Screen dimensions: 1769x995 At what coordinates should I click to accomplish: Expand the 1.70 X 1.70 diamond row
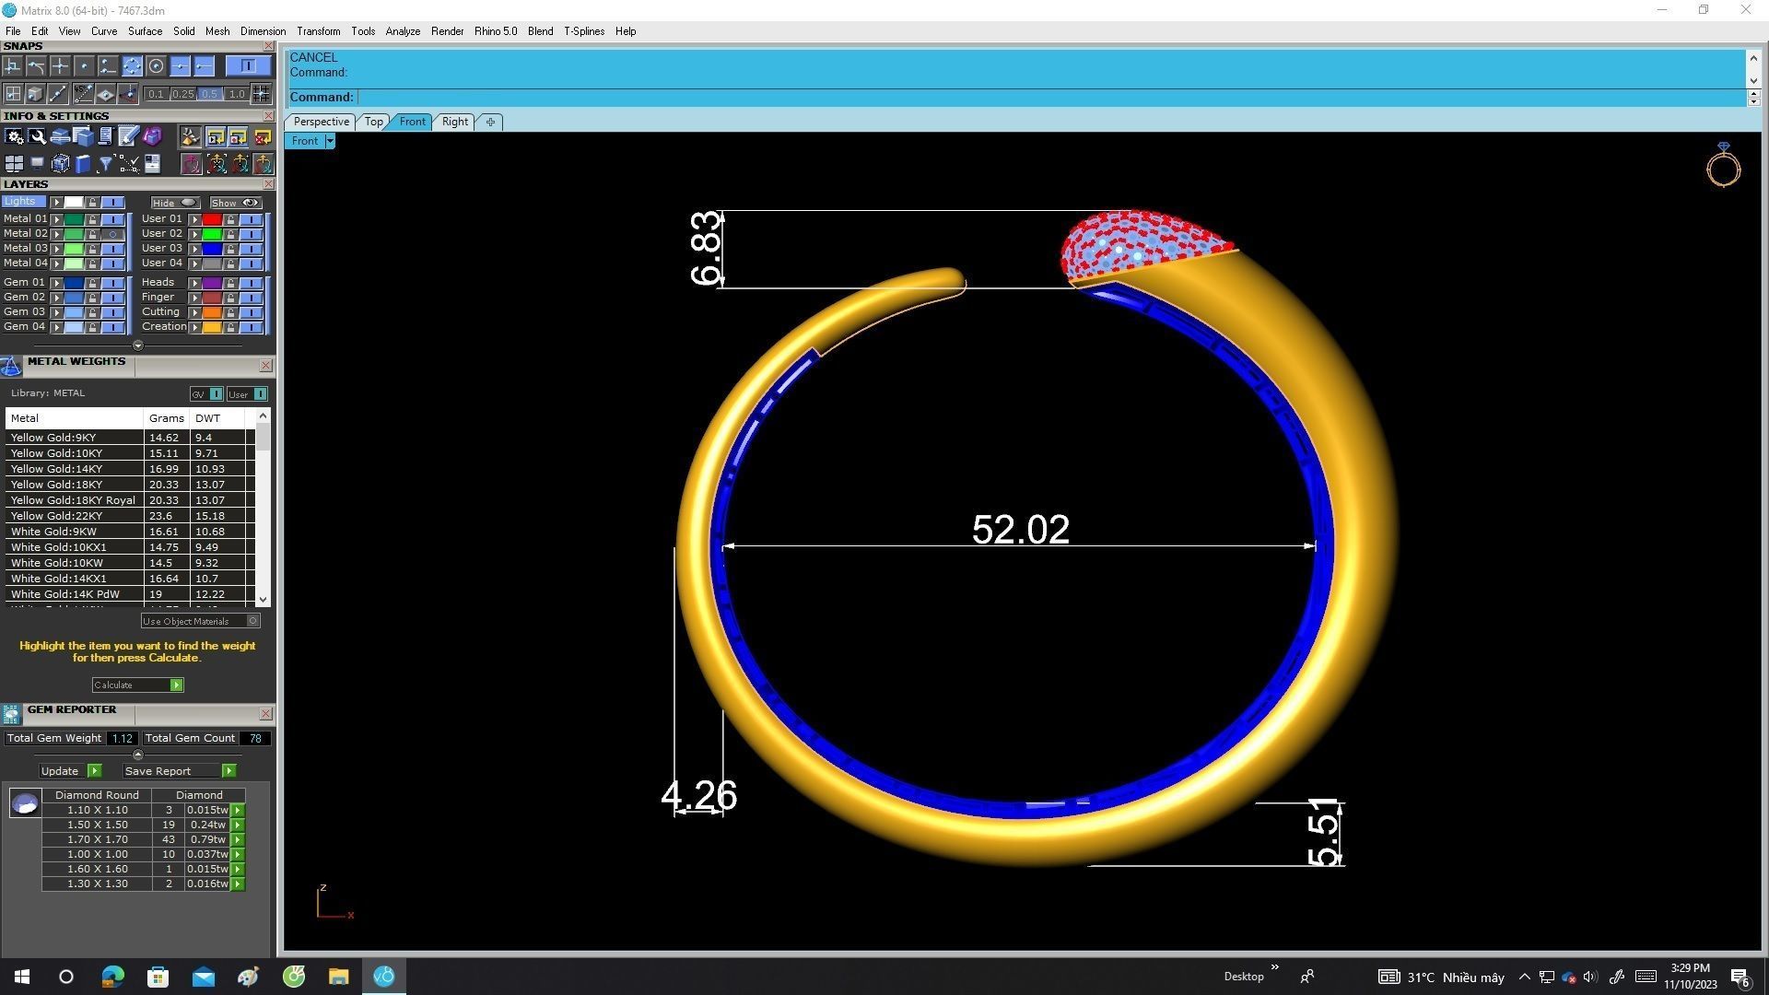pos(238,839)
